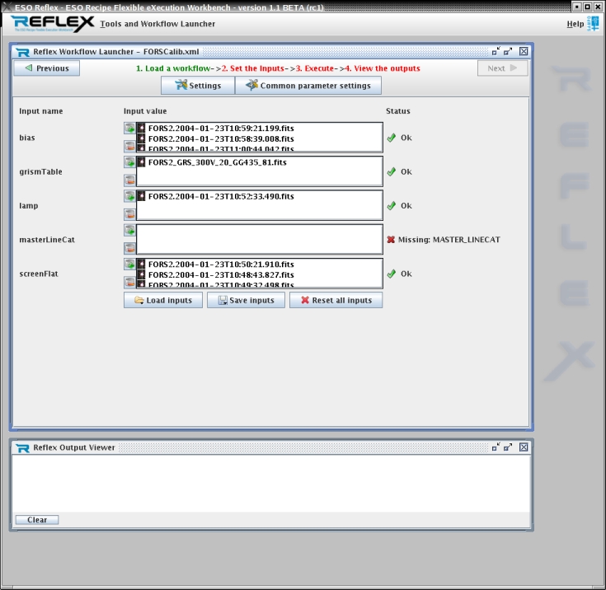Go back with the Previous button

point(47,68)
